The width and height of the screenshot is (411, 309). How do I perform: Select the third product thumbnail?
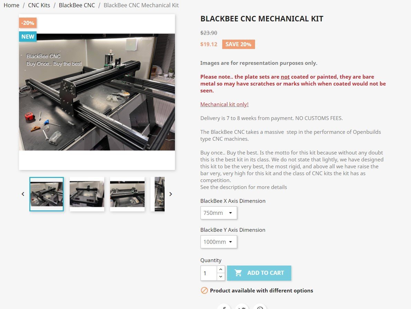coord(127,194)
